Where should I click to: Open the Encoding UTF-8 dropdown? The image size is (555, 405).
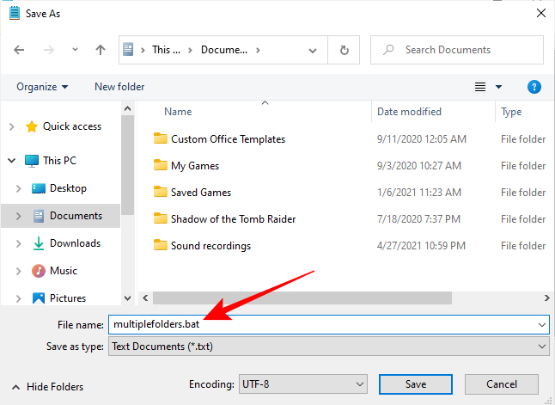pos(359,384)
